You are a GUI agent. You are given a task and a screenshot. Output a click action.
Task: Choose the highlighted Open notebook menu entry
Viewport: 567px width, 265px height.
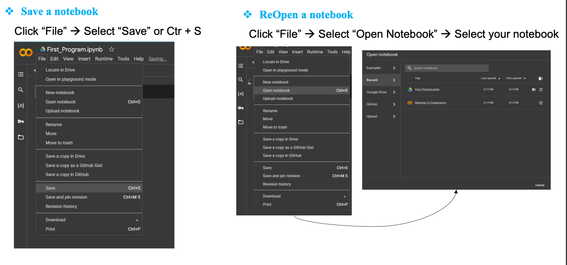pyautogui.click(x=276, y=91)
